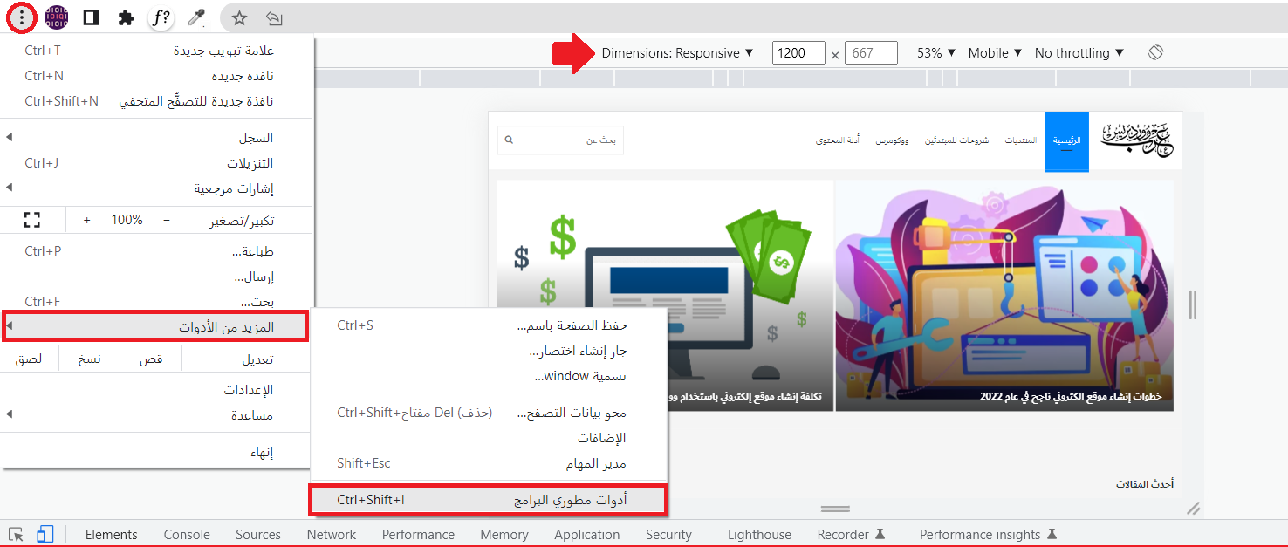Click the width input field showing 1200
This screenshot has height=547, width=1288.
[798, 53]
